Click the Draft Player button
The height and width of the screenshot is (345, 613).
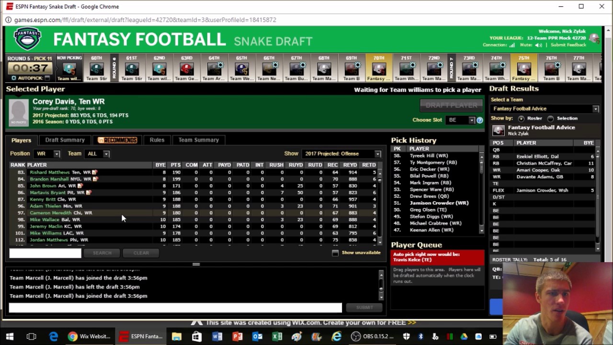451,105
